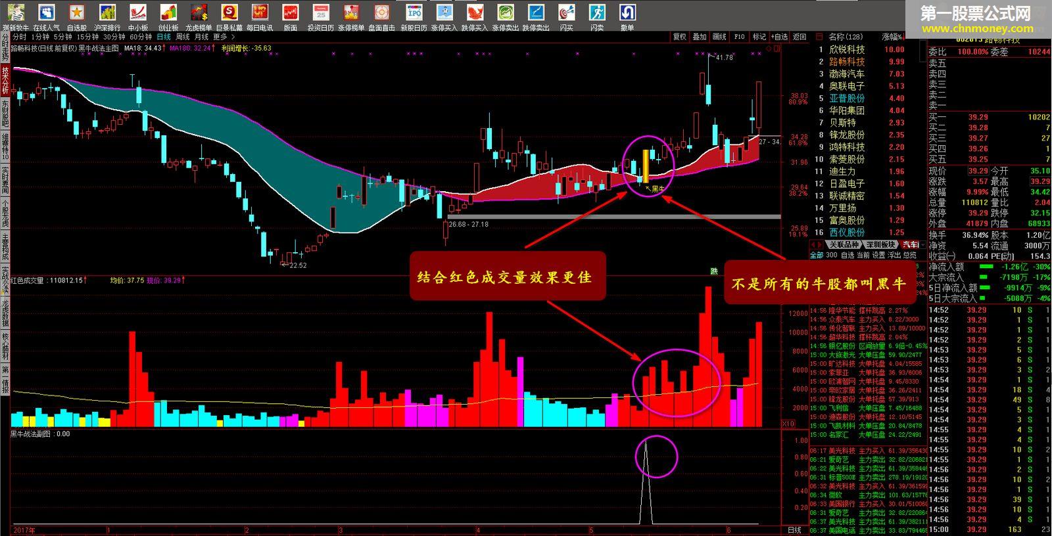Click the 日线 label at bottom right
Screen dimensions: 1052x536
[794, 530]
